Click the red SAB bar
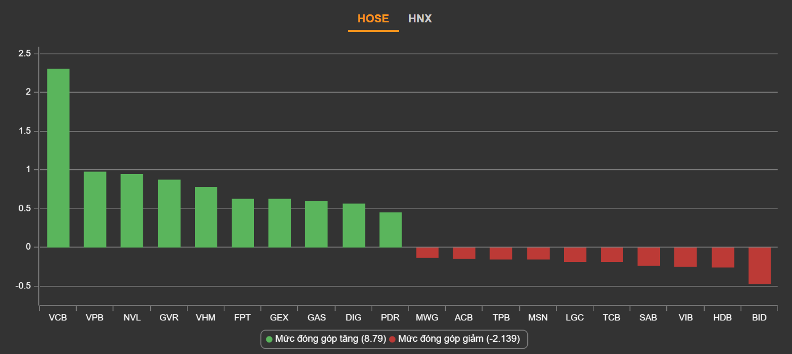Viewport: 792px width, 354px height. 649,256
